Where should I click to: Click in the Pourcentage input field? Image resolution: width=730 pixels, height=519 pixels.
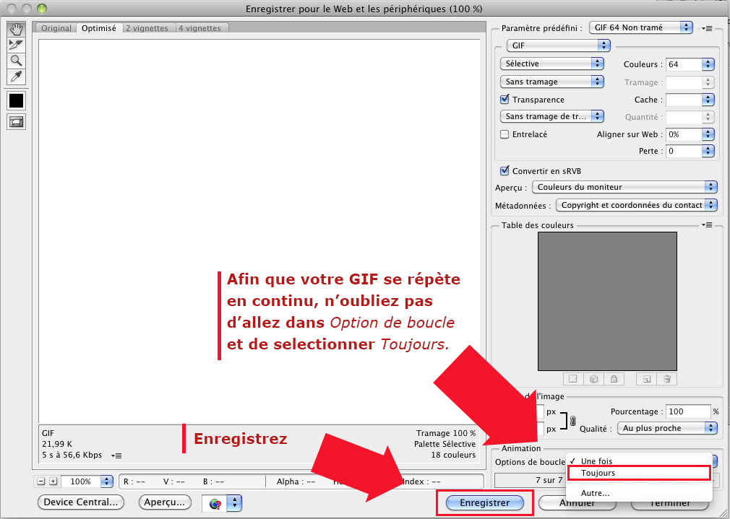687,411
